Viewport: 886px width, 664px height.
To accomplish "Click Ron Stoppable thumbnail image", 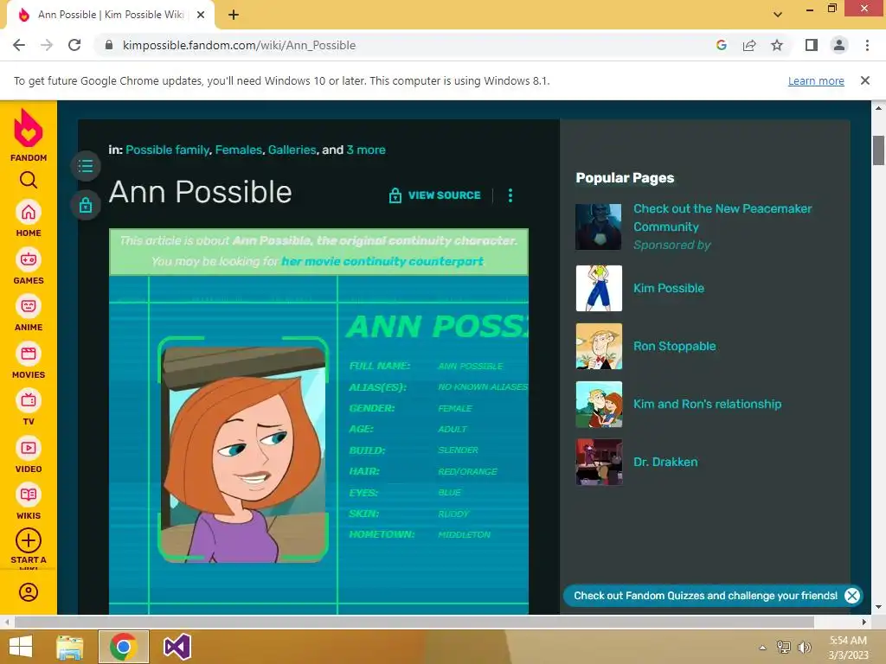I will click(x=599, y=347).
